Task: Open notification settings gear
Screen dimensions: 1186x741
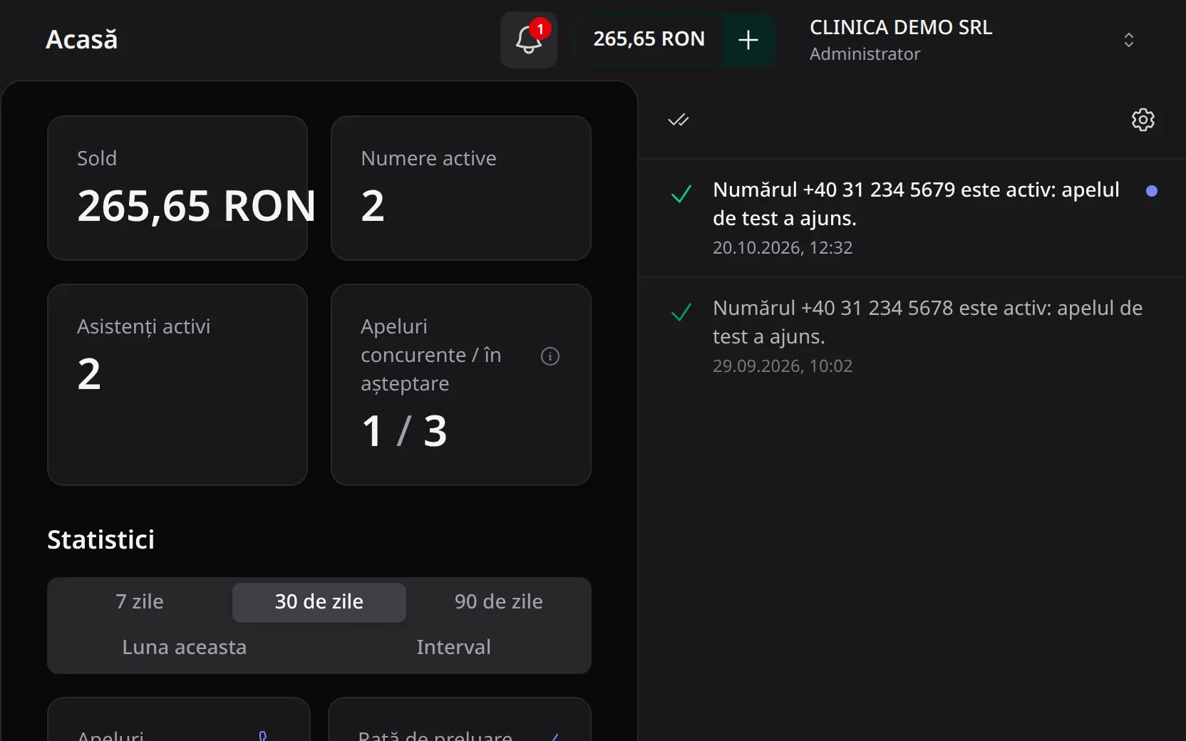Action: coord(1143,120)
